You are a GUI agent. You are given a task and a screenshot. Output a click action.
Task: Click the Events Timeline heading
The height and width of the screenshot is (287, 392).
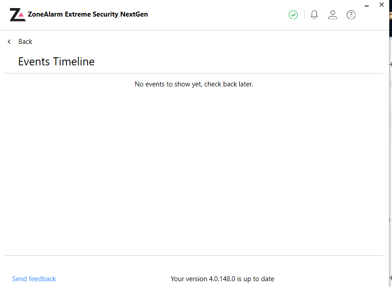pyautogui.click(x=56, y=61)
